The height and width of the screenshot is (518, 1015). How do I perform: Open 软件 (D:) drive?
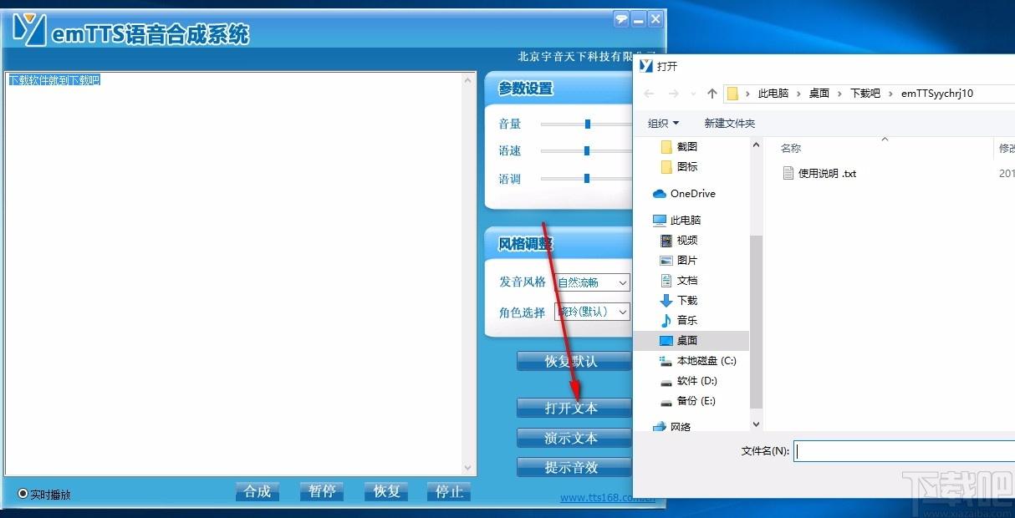click(689, 380)
